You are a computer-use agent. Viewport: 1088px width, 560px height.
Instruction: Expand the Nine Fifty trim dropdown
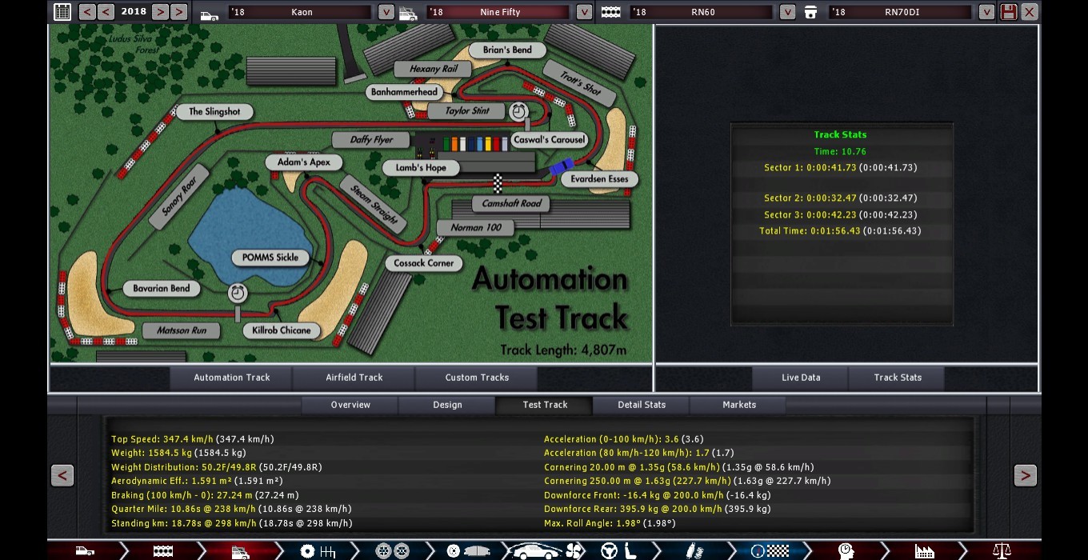point(584,12)
